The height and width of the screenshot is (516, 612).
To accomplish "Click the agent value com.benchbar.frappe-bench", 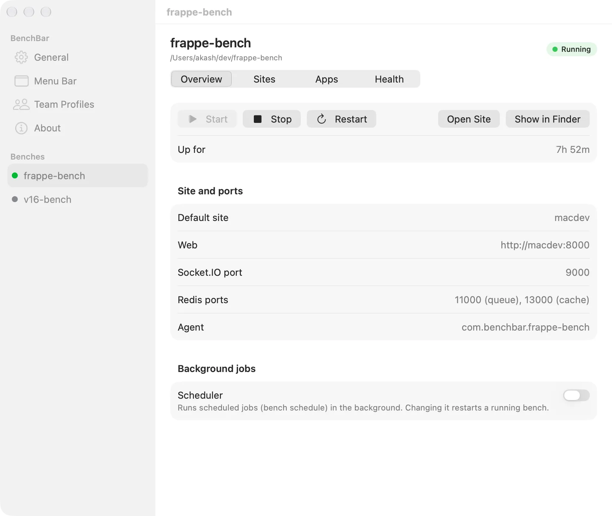I will (x=525, y=327).
